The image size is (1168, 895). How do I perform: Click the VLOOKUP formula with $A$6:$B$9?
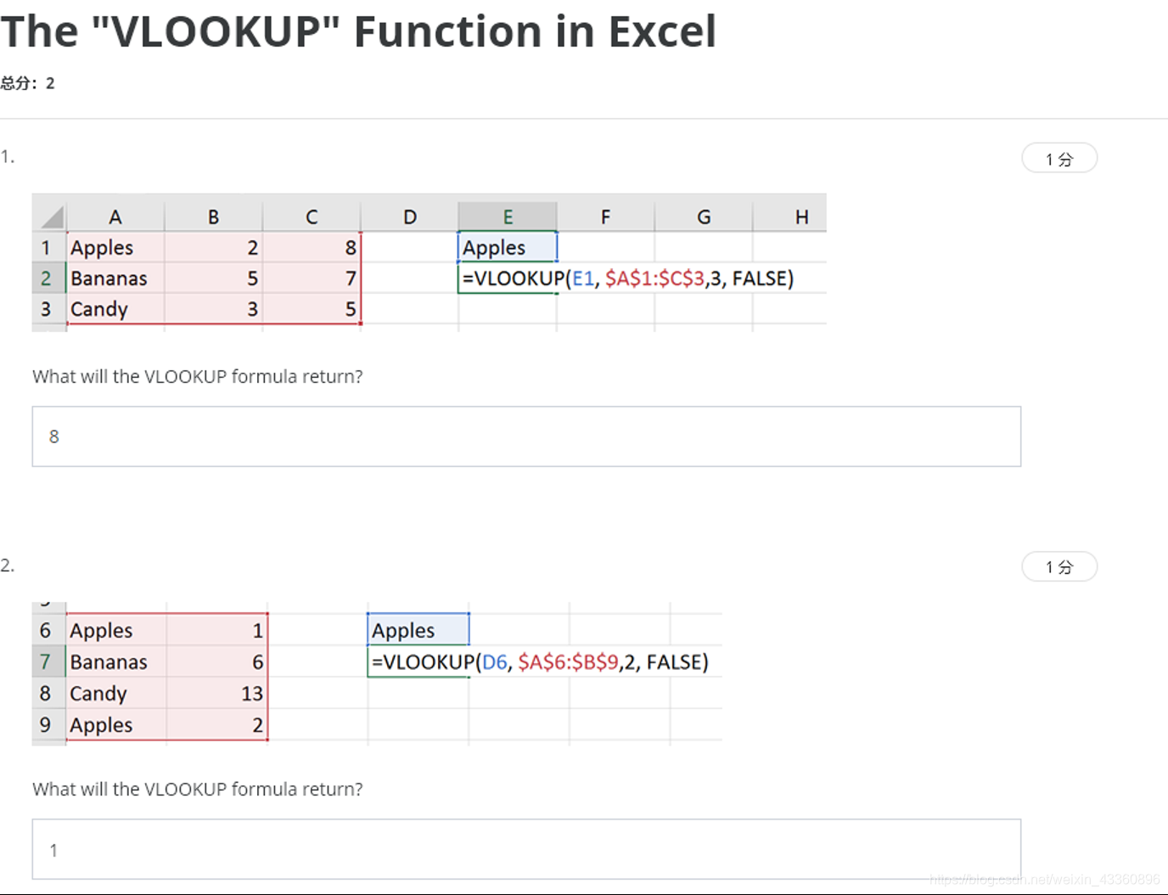point(540,662)
